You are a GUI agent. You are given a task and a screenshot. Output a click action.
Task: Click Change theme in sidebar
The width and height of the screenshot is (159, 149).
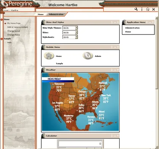click(x=14, y=35)
